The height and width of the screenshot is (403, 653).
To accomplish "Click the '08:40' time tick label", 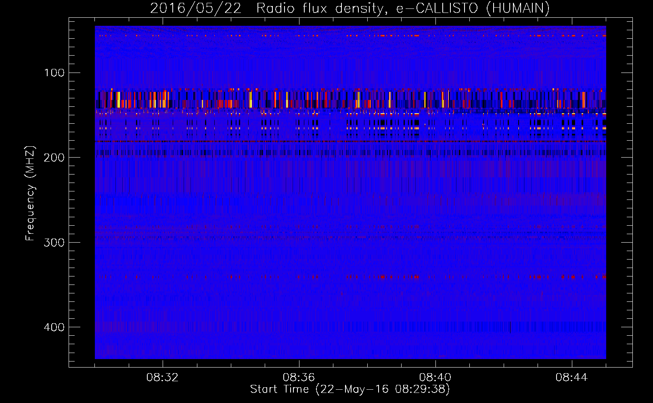I will coord(435,378).
